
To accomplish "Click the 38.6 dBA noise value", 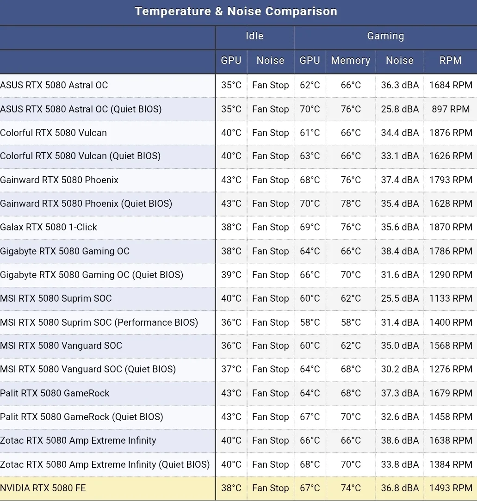I will point(400,440).
